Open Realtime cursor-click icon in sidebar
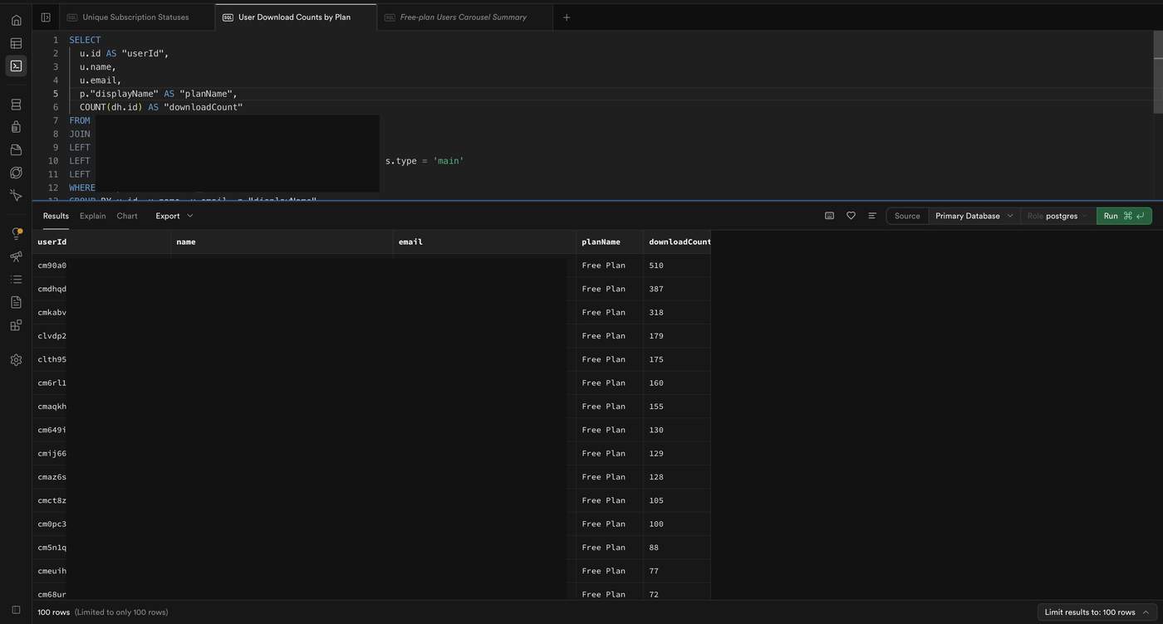The image size is (1163, 624). pos(16,195)
